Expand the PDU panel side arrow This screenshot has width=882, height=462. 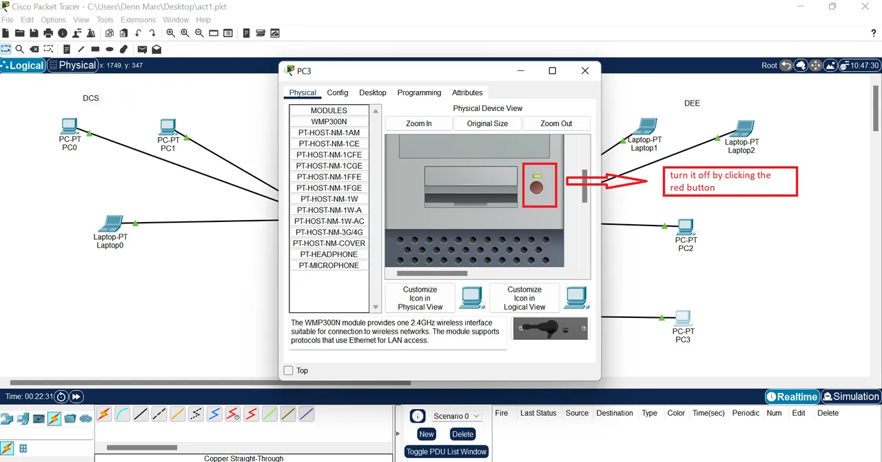point(398,434)
